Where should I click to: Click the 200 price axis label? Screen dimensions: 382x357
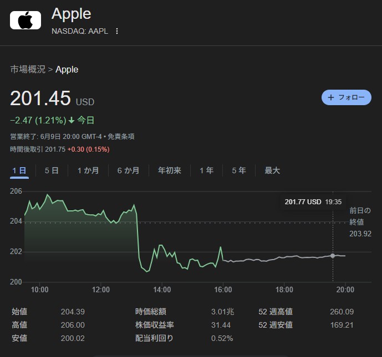[x=16, y=282]
